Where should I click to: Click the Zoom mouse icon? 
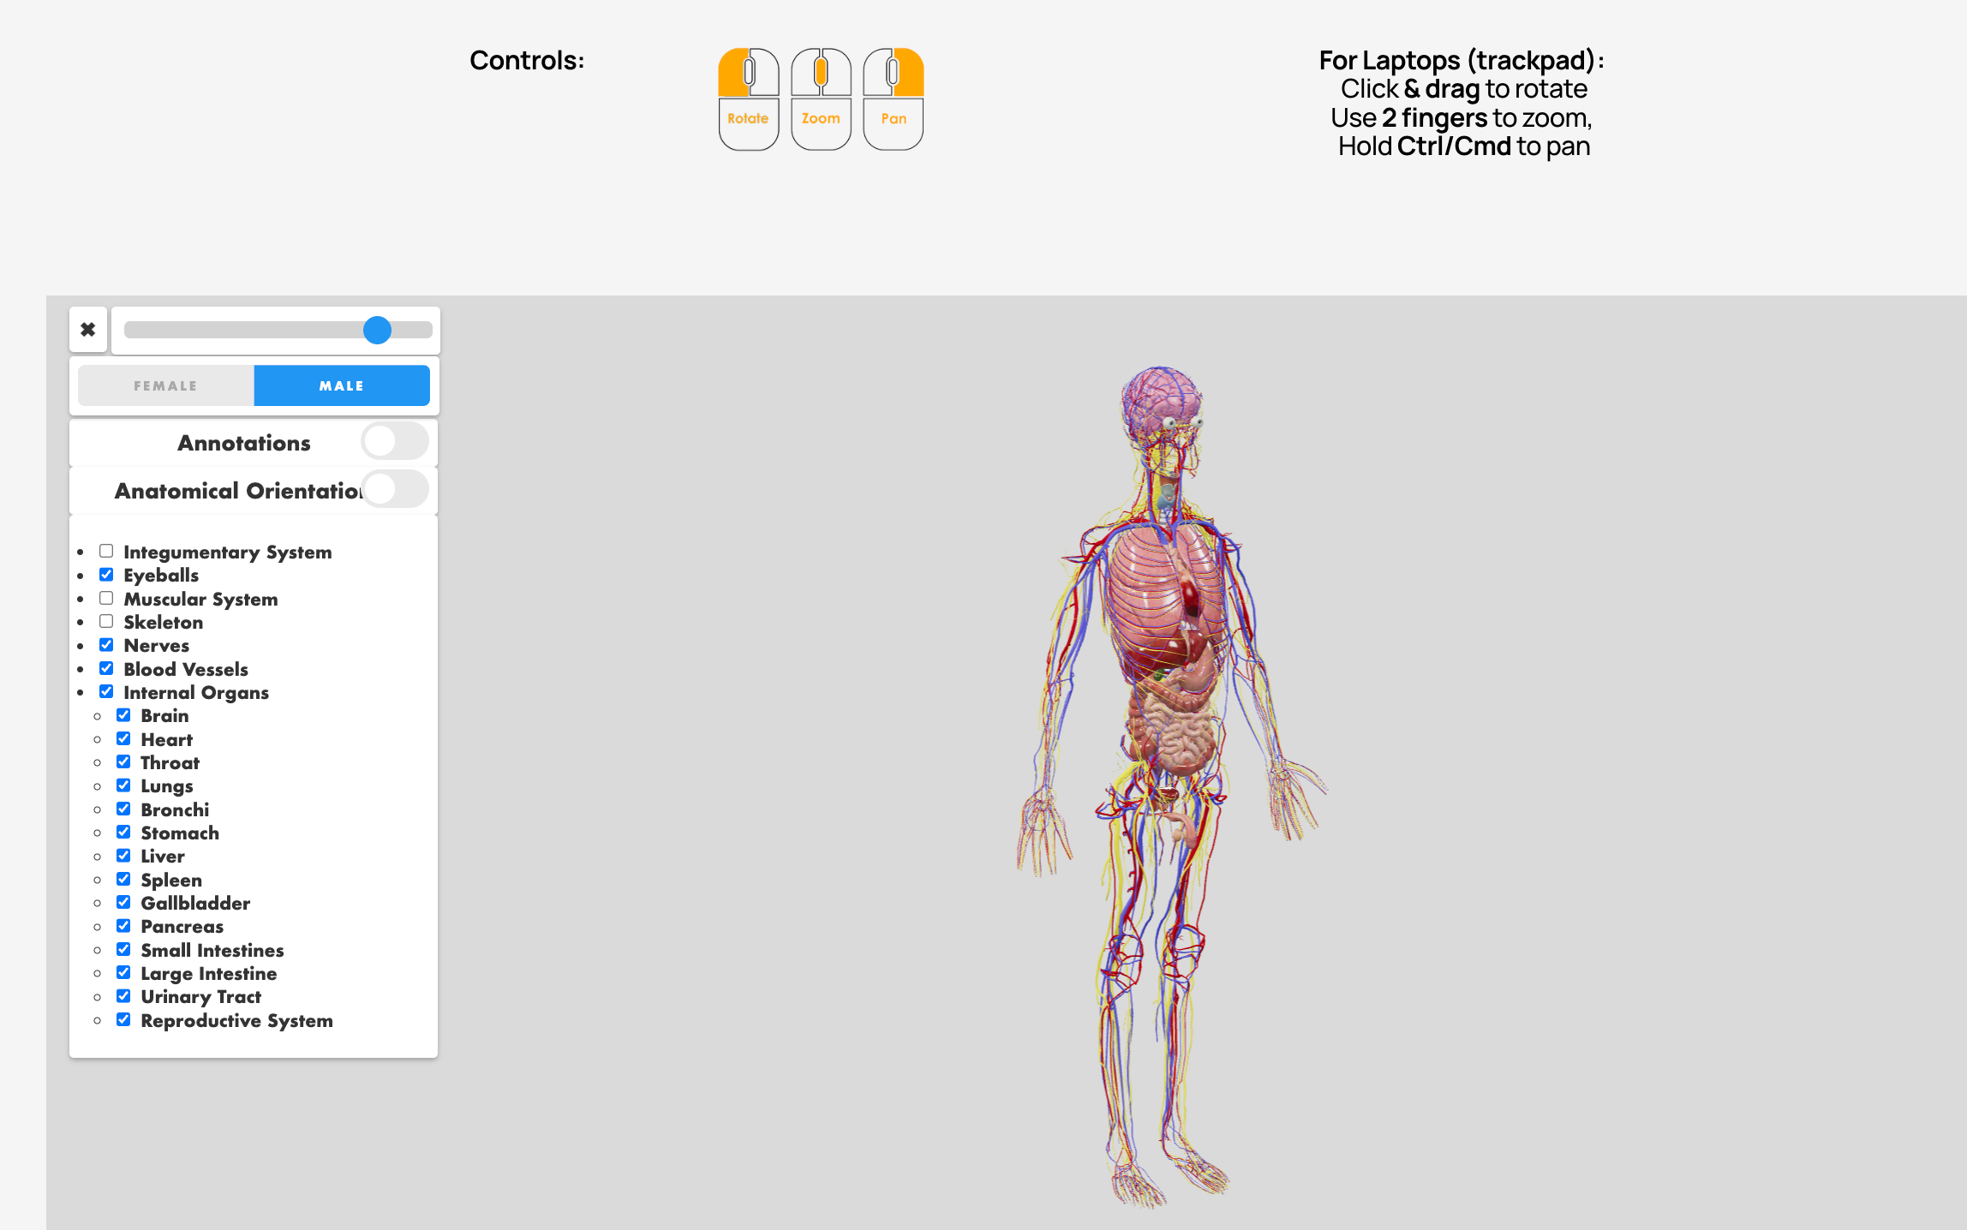[821, 99]
